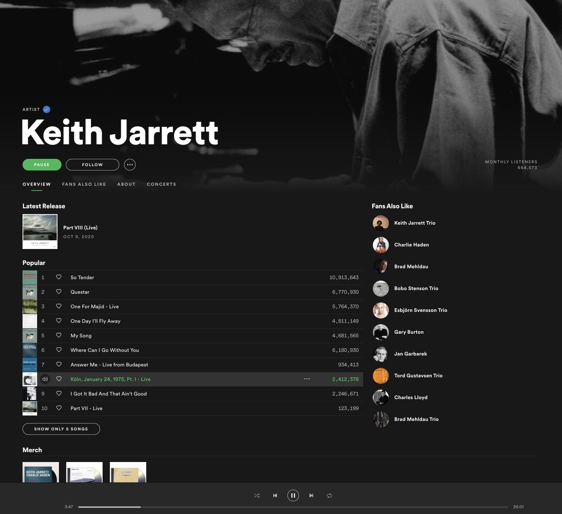The image size is (562, 514).
Task: Skip to next track
Action: click(x=311, y=495)
